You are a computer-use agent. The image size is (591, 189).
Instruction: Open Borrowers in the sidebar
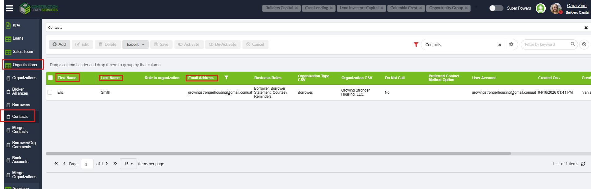tap(21, 105)
